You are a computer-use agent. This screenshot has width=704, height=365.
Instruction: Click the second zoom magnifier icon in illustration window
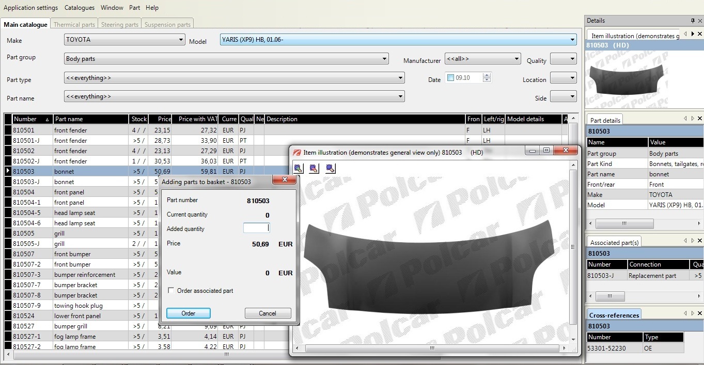pos(314,168)
